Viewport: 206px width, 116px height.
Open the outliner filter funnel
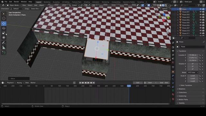[x=199, y=5]
